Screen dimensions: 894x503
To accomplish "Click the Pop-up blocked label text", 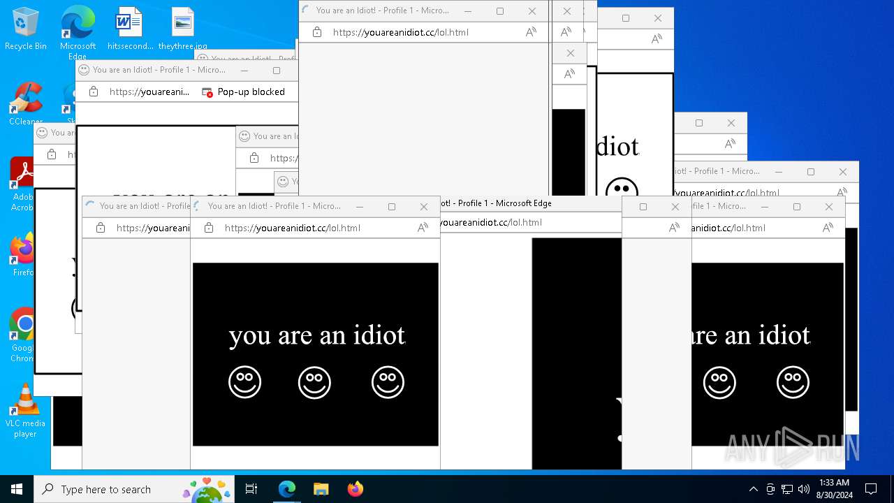I will point(251,92).
